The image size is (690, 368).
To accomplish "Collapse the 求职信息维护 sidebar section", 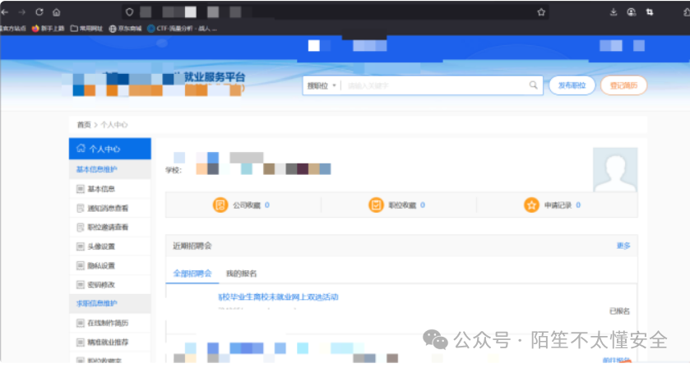I will tap(110, 303).
